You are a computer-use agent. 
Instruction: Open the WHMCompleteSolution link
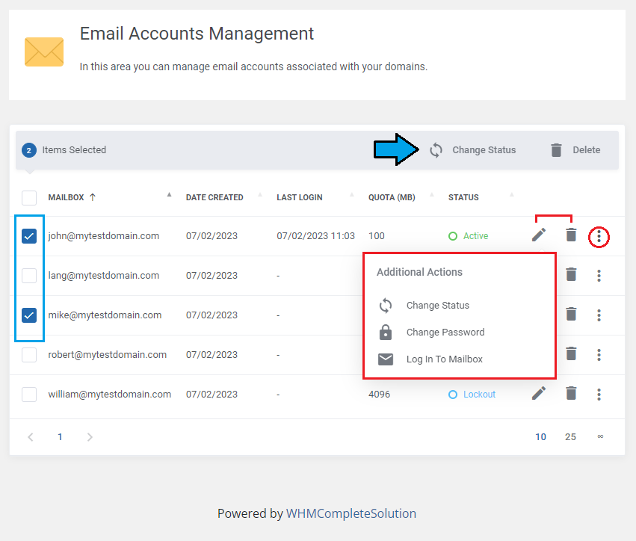click(x=351, y=513)
